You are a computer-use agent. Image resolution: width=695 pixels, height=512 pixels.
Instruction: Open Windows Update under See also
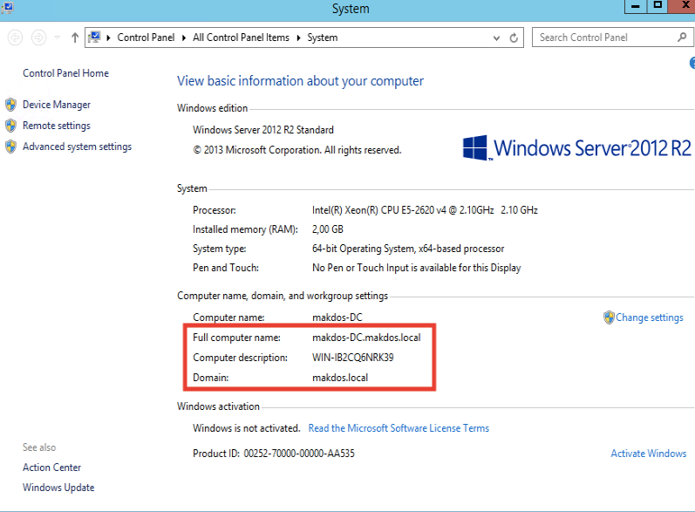[58, 488]
